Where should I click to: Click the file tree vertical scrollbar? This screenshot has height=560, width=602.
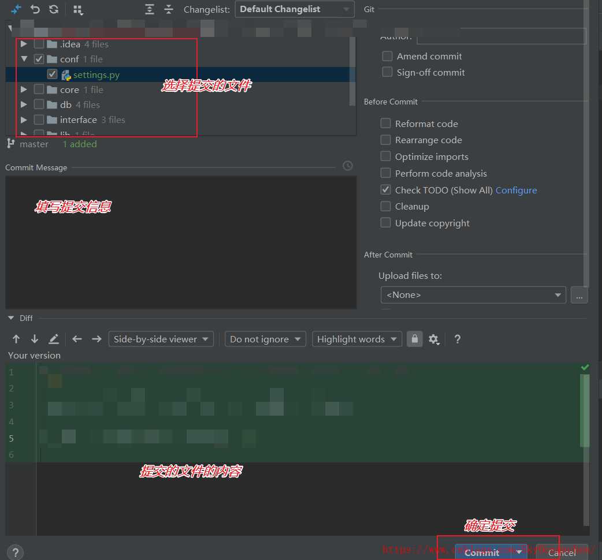352,72
